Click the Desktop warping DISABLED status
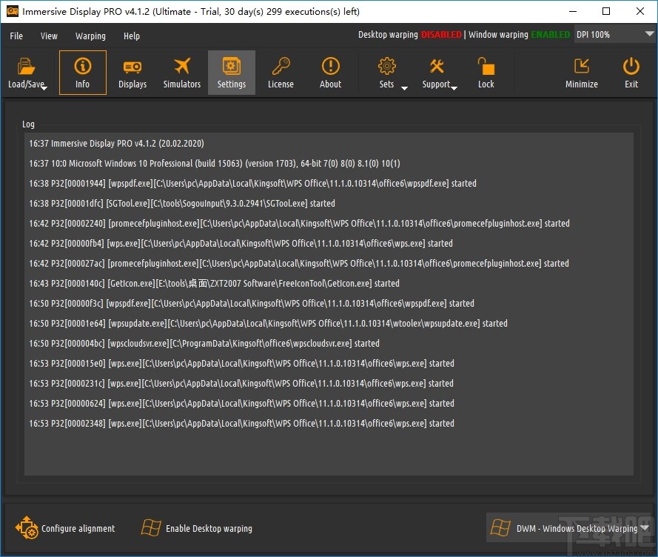658x557 pixels. pyautogui.click(x=409, y=35)
